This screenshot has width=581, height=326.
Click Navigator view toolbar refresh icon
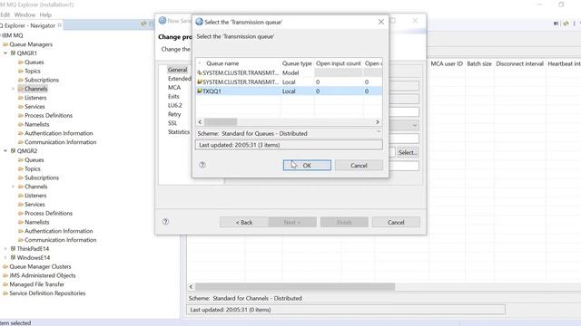tap(143, 24)
